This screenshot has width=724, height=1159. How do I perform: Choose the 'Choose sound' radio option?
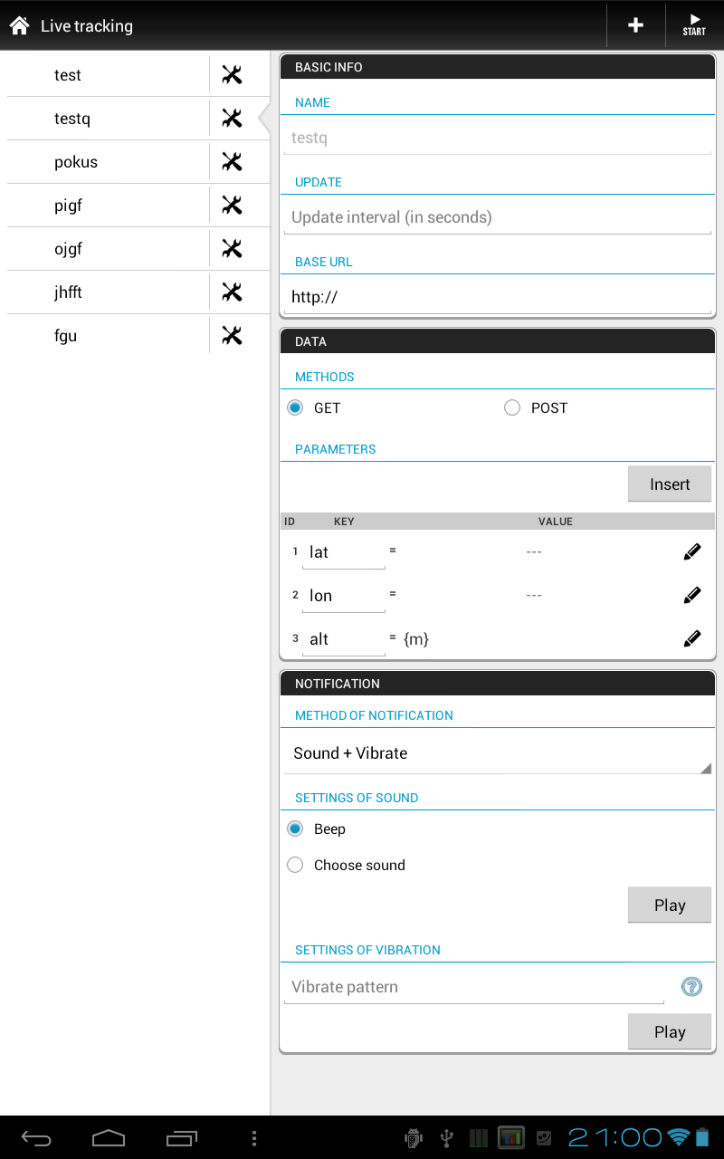(x=295, y=866)
